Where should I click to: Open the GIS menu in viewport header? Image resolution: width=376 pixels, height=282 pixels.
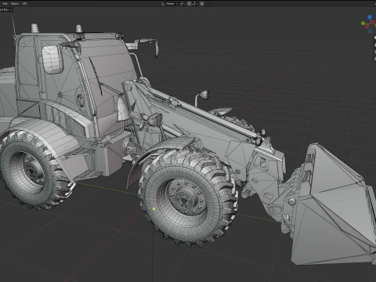(x=24, y=4)
